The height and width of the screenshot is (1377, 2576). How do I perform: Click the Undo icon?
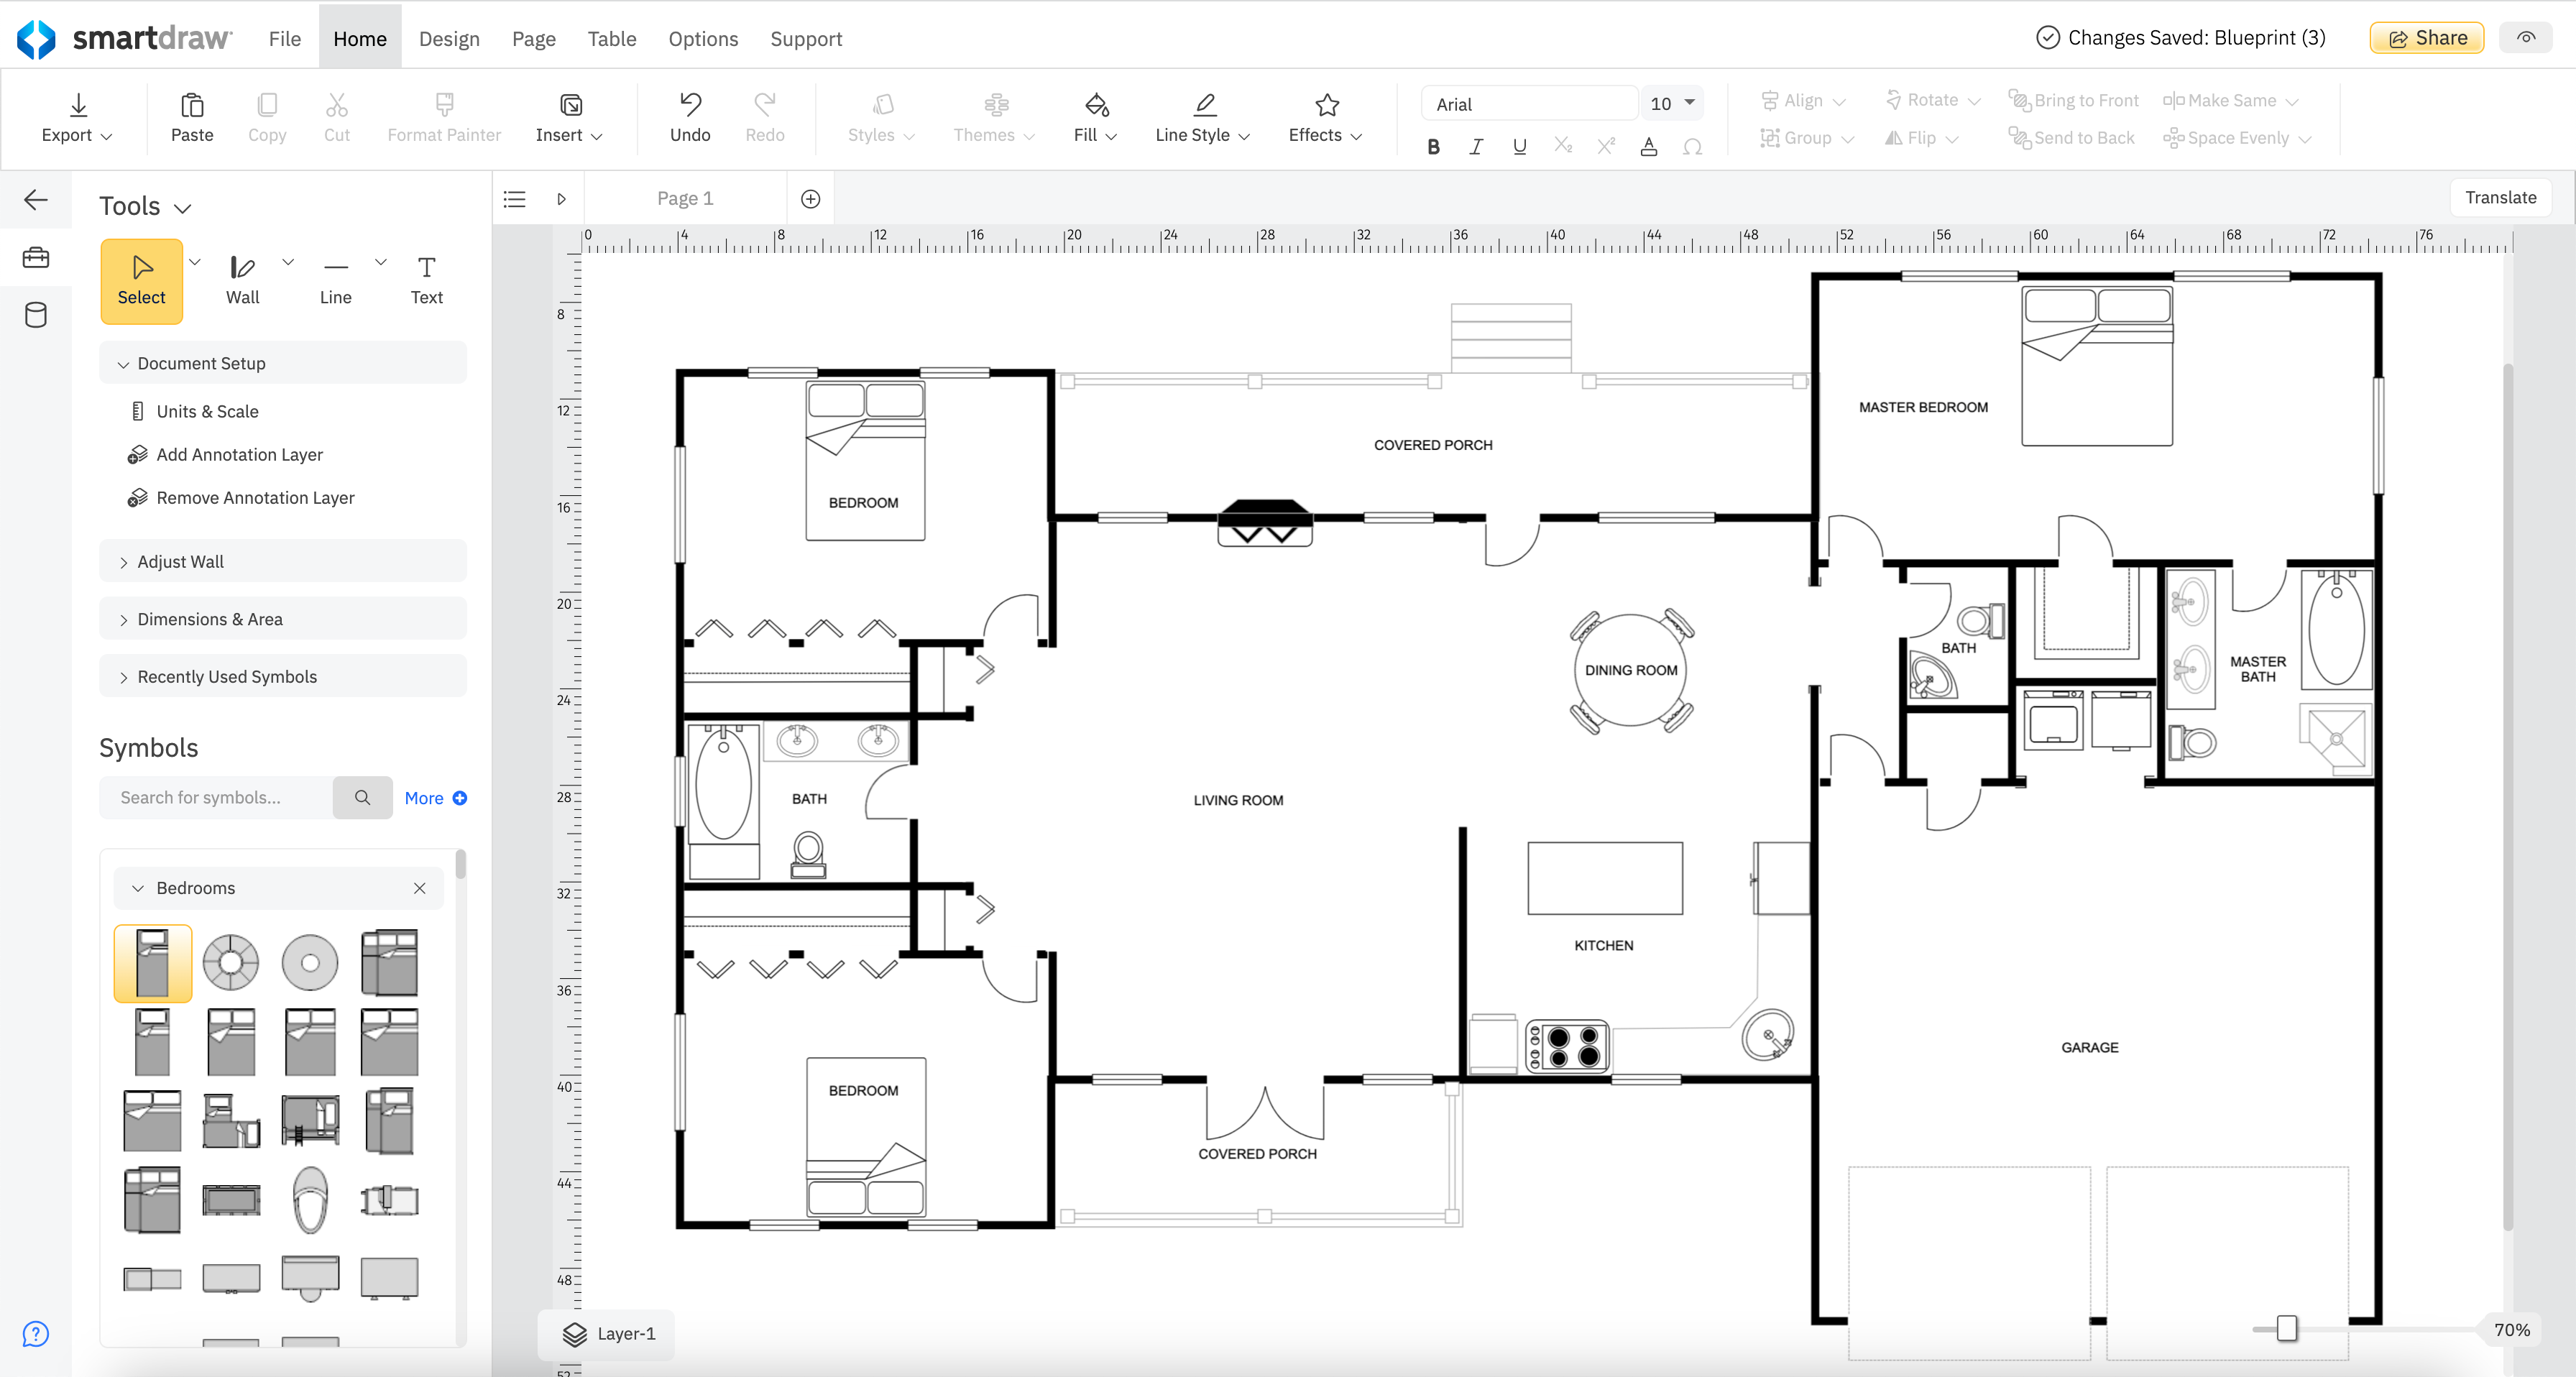point(689,107)
